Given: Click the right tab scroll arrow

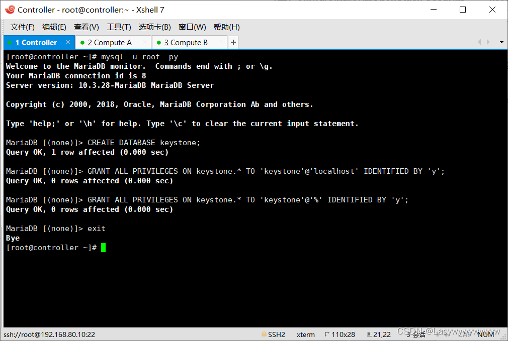Looking at the screenshot, I should (488, 42).
